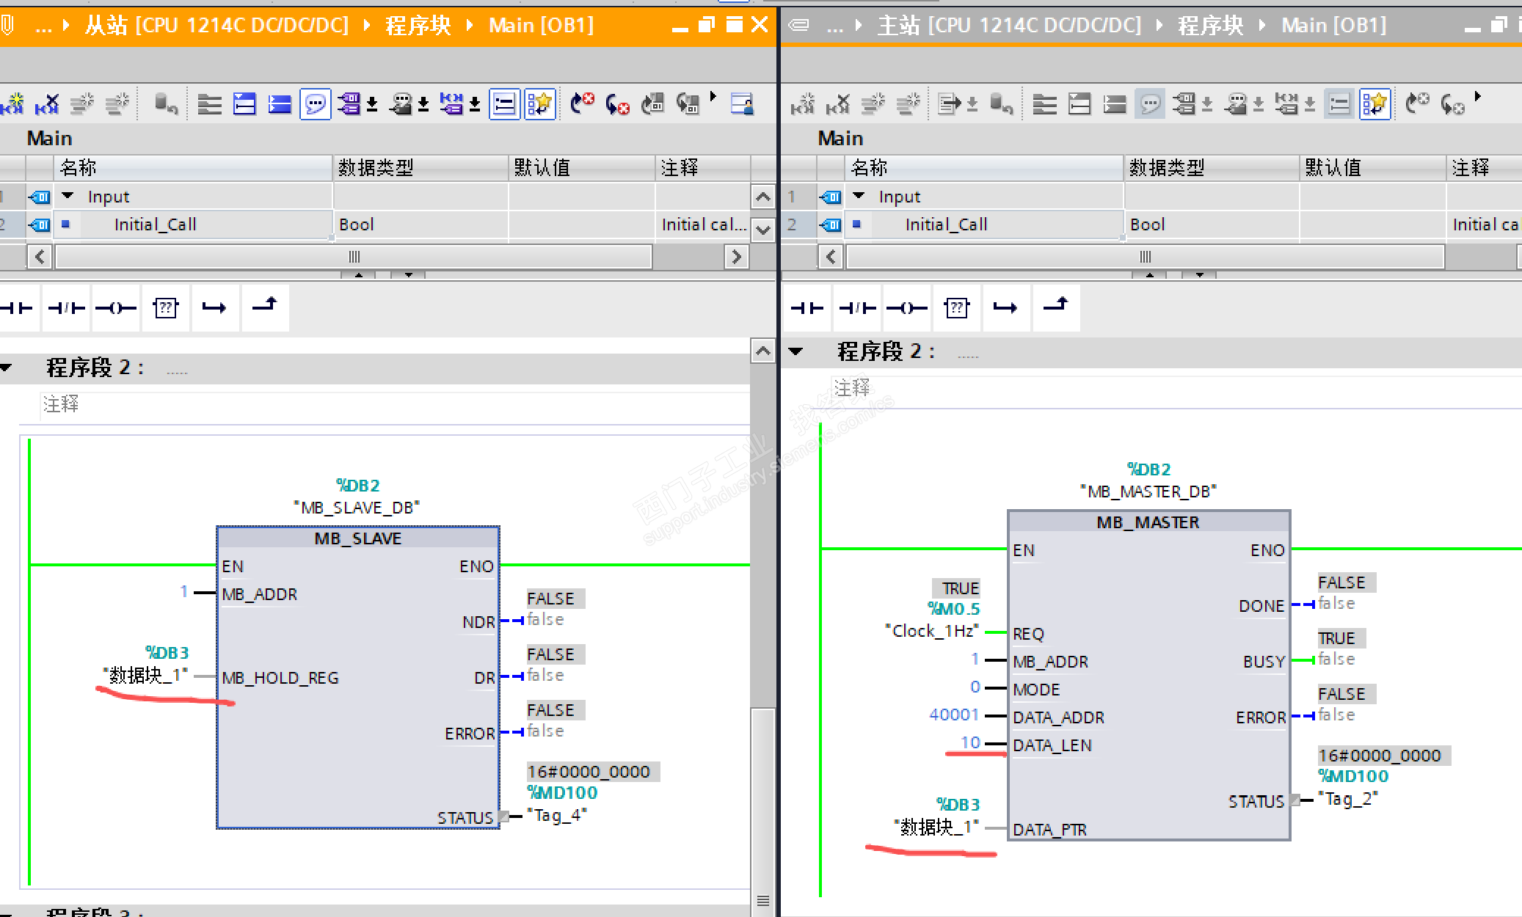
Task: Collapse Input section in master interface table
Action: (x=859, y=196)
